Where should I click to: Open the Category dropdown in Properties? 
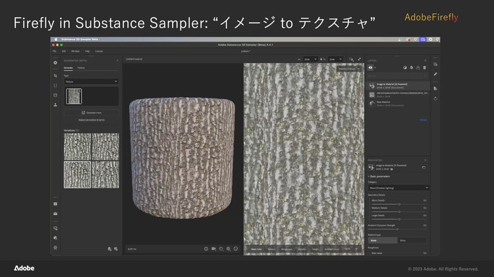click(398, 188)
